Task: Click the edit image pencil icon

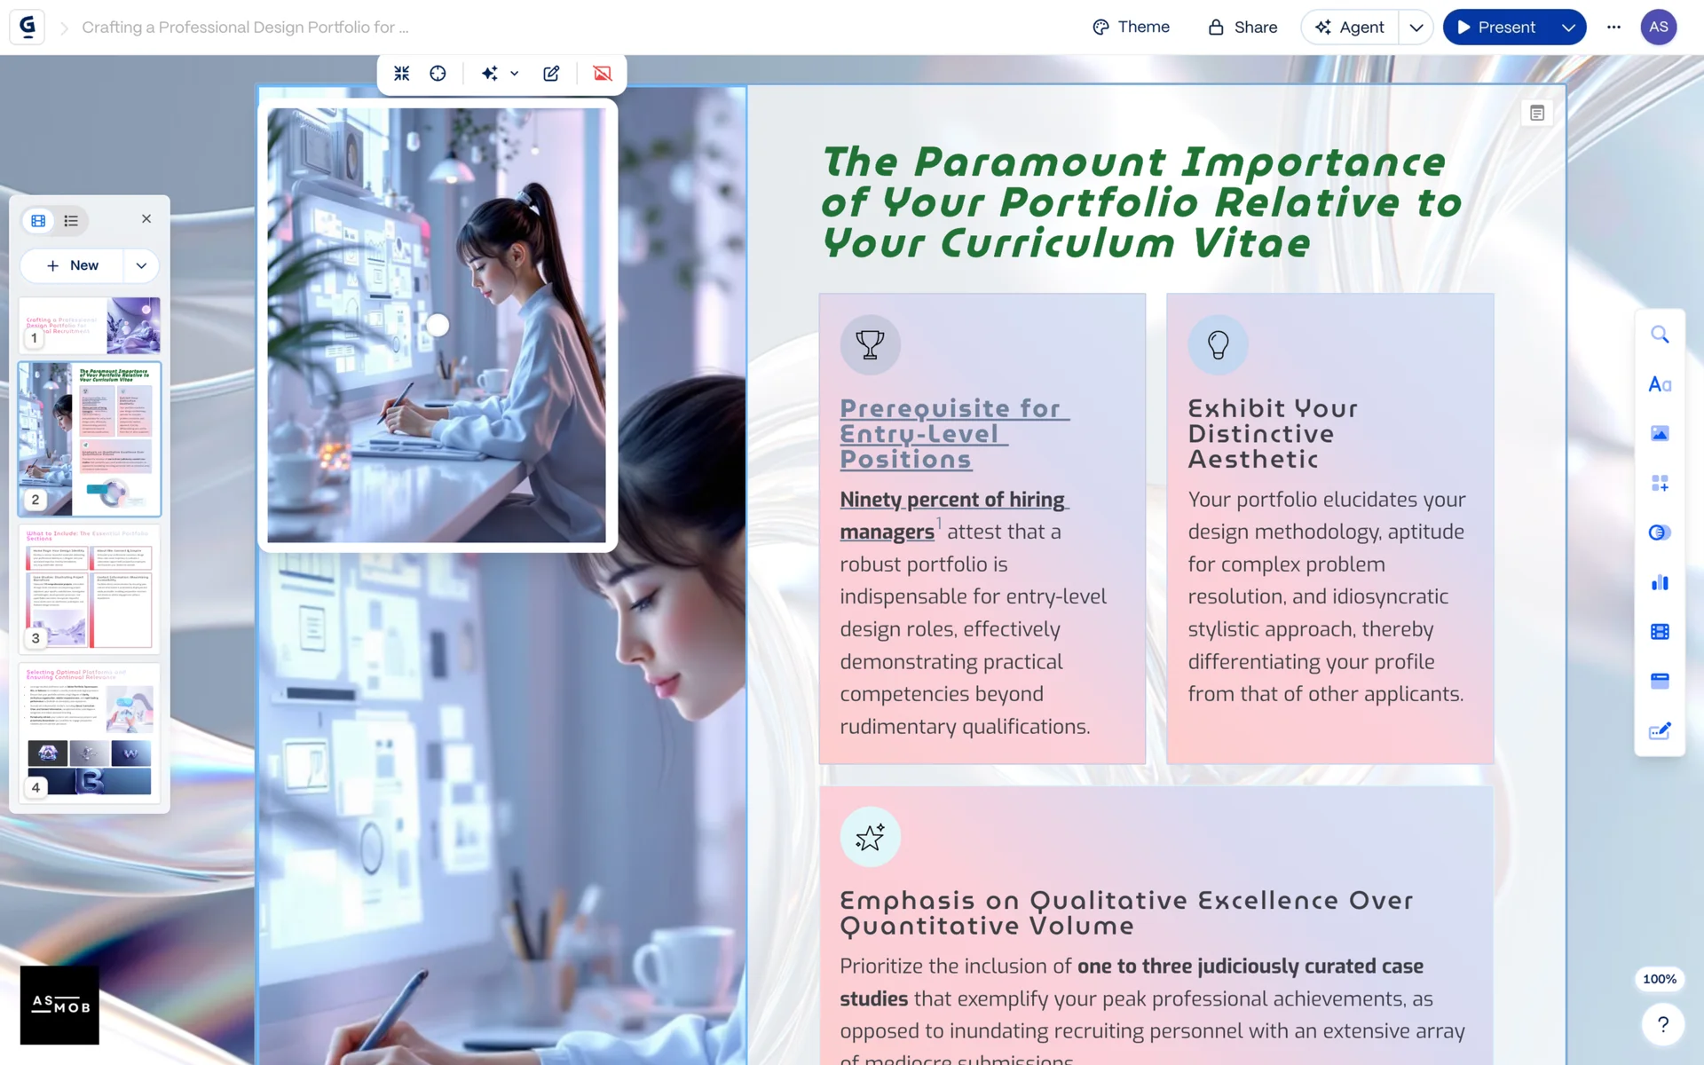Action: click(x=551, y=74)
